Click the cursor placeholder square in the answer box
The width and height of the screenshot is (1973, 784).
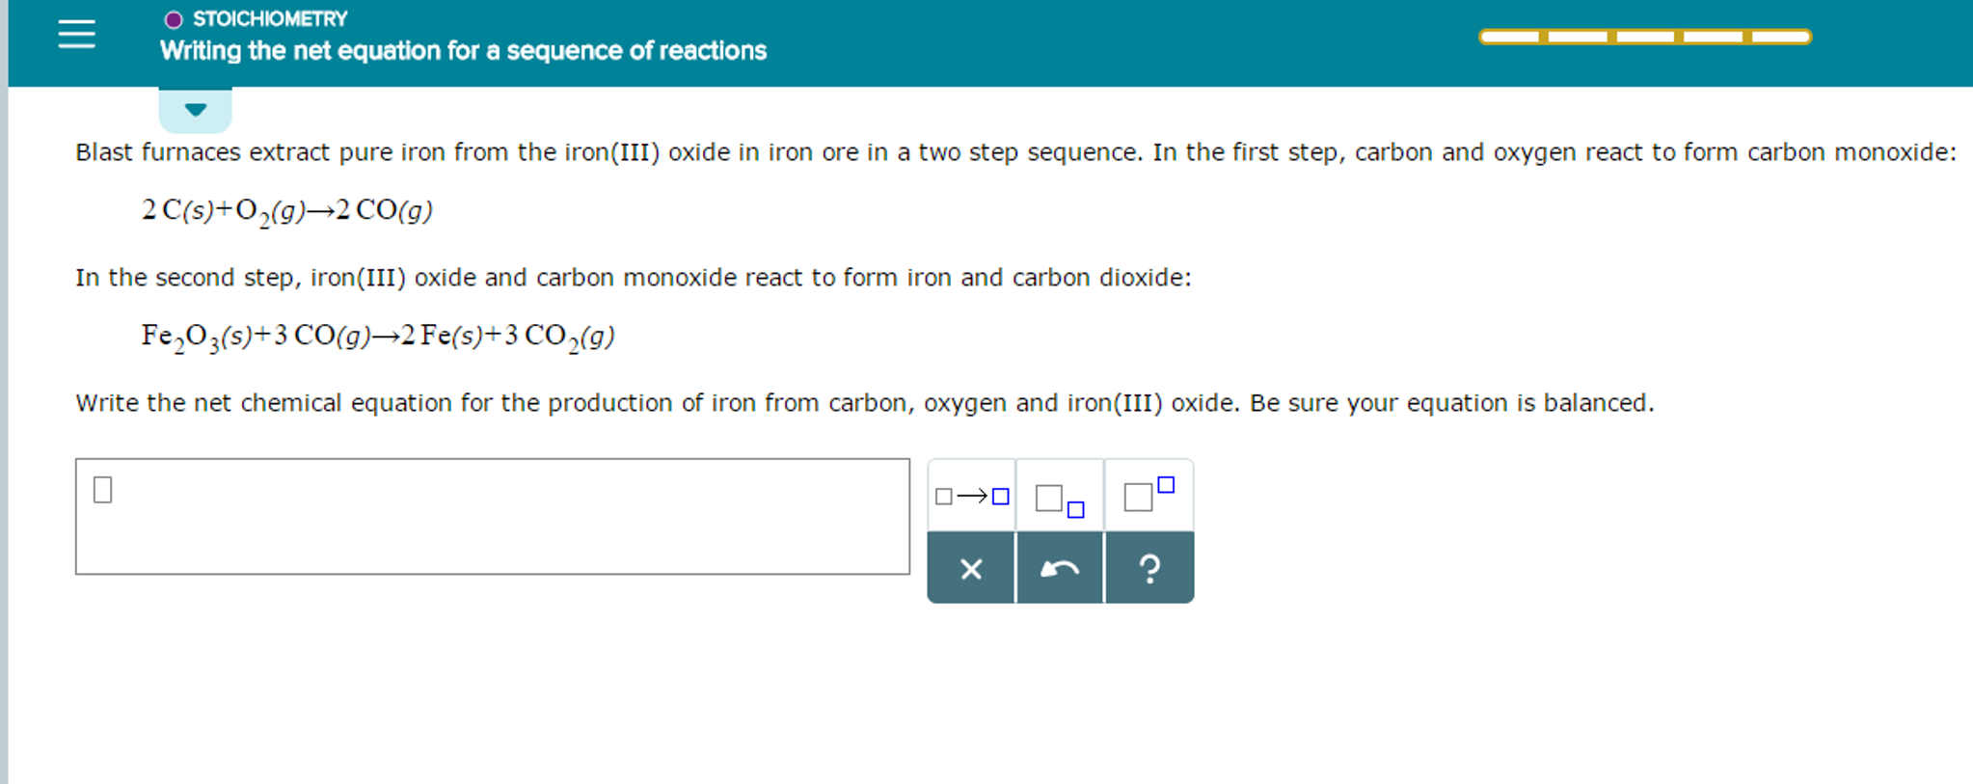[103, 490]
